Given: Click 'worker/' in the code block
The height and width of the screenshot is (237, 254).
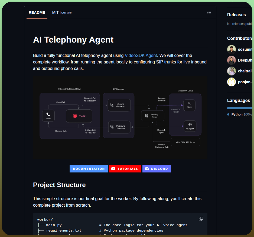Looking at the screenshot, I should click(x=45, y=219).
